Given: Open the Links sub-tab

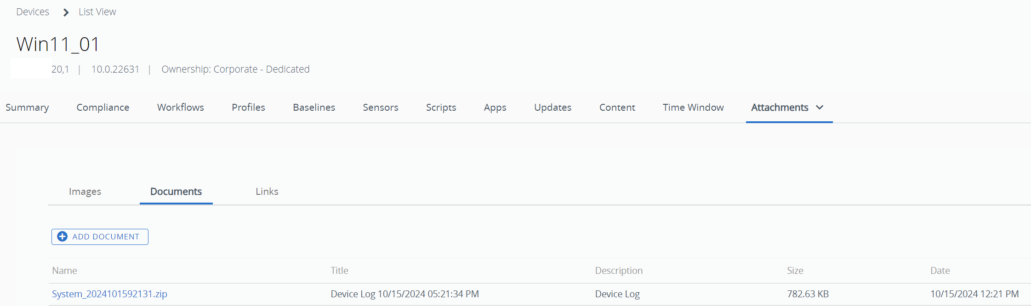Looking at the screenshot, I should click(x=267, y=192).
